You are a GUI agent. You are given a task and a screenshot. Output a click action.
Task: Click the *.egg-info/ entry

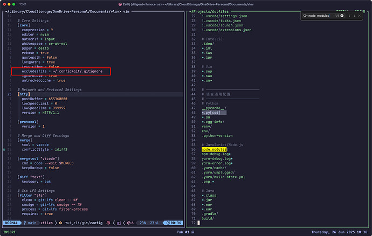point(213,122)
